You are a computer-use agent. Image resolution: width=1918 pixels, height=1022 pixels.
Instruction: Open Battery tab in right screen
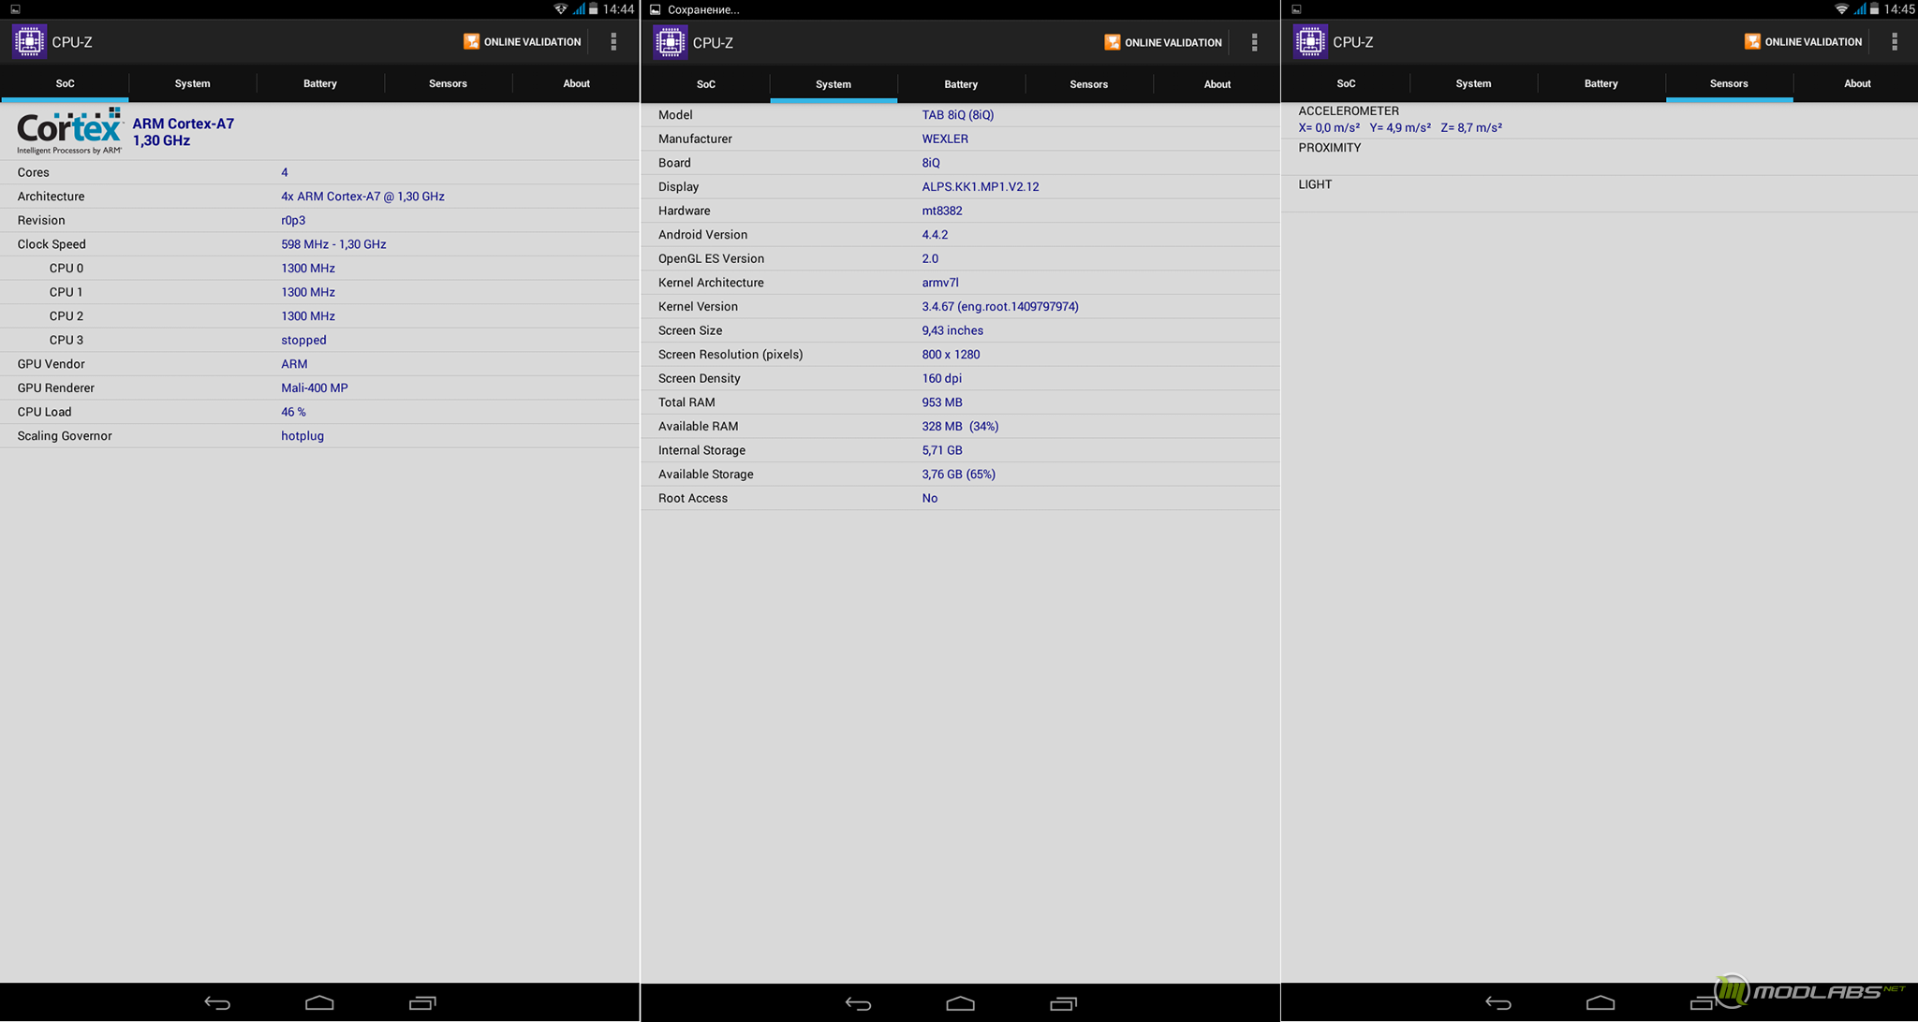click(x=1601, y=83)
